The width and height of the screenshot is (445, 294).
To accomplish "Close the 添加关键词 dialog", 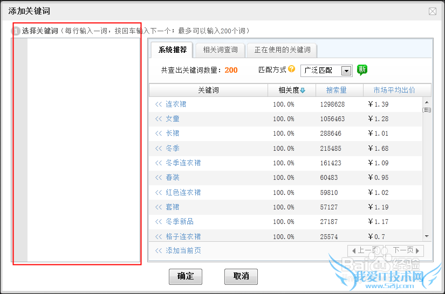I will pyautogui.click(x=433, y=11).
